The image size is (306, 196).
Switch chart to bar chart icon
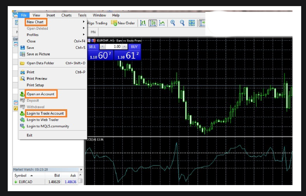pyautogui.click(x=143, y=23)
